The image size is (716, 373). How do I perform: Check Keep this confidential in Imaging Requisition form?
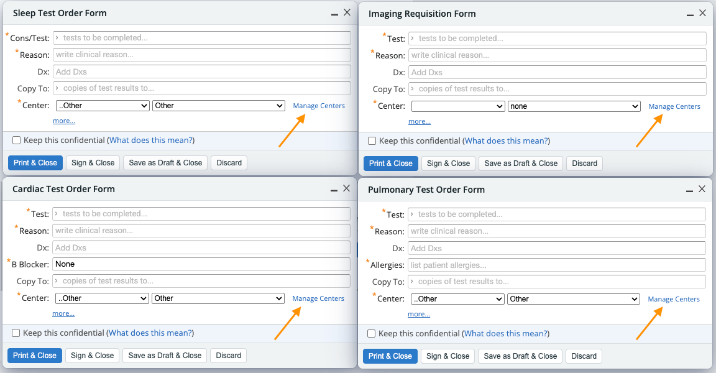click(x=372, y=140)
